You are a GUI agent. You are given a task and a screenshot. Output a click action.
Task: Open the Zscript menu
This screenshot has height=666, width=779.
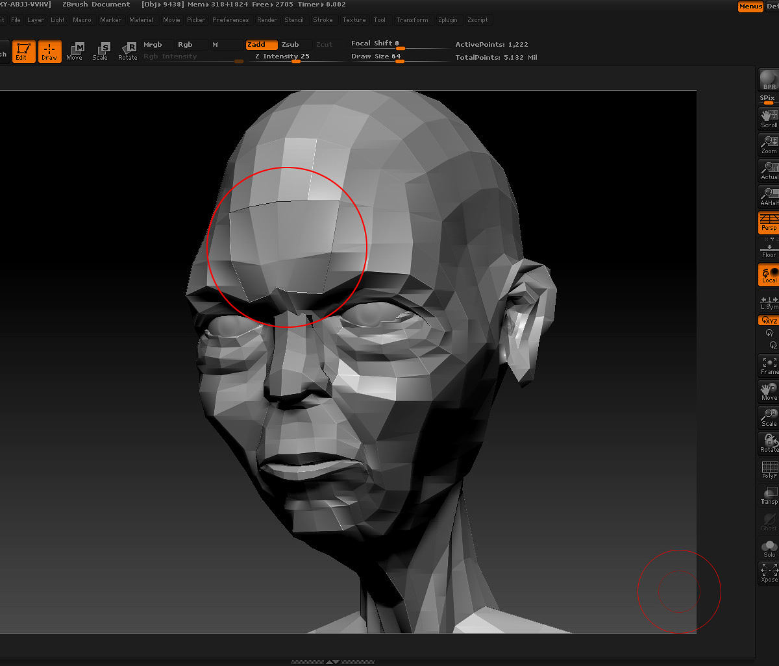(x=477, y=20)
